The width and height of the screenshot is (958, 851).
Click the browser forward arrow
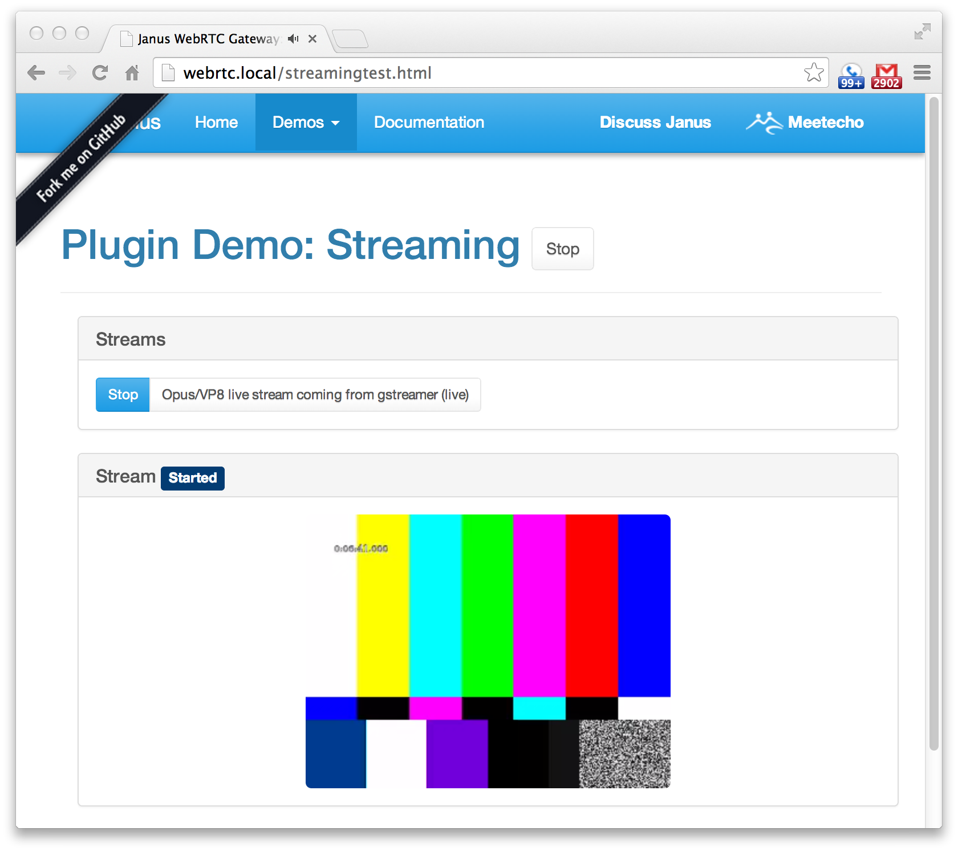coord(68,73)
